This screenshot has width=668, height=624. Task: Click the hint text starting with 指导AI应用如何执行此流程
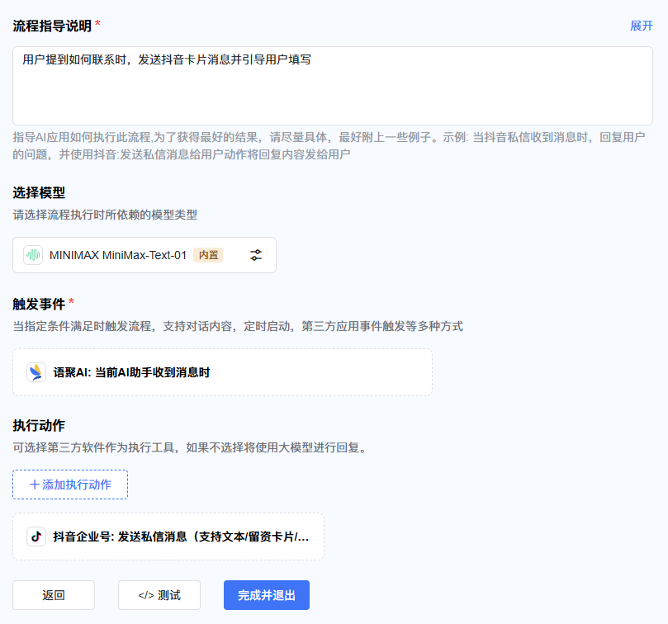(329, 145)
